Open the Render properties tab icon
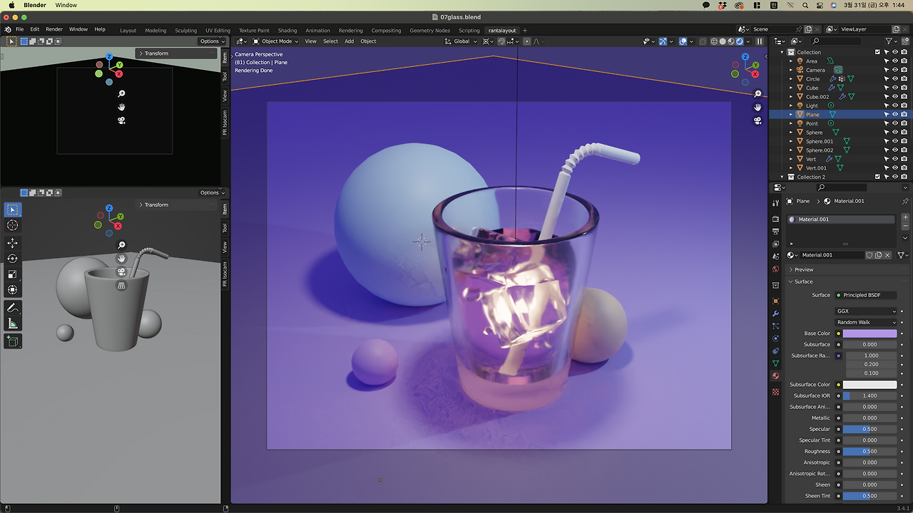The width and height of the screenshot is (913, 513). point(776,219)
